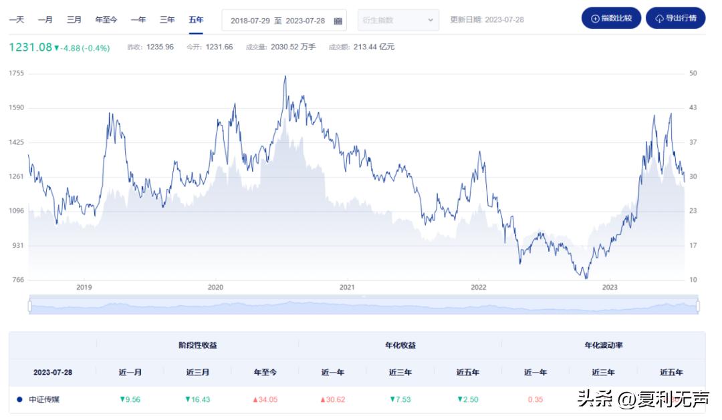Switch chart to 一年 range
Screen dimensions: 722x420
coord(138,20)
